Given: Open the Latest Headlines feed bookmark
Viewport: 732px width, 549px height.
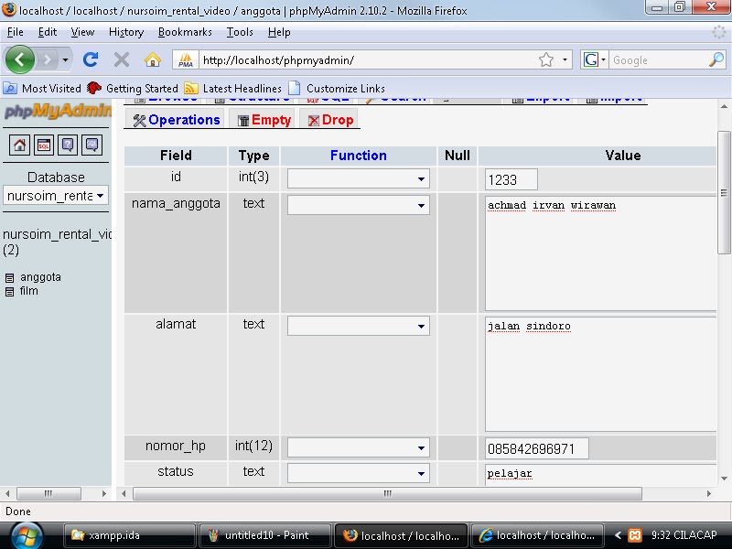Looking at the screenshot, I should click(233, 88).
